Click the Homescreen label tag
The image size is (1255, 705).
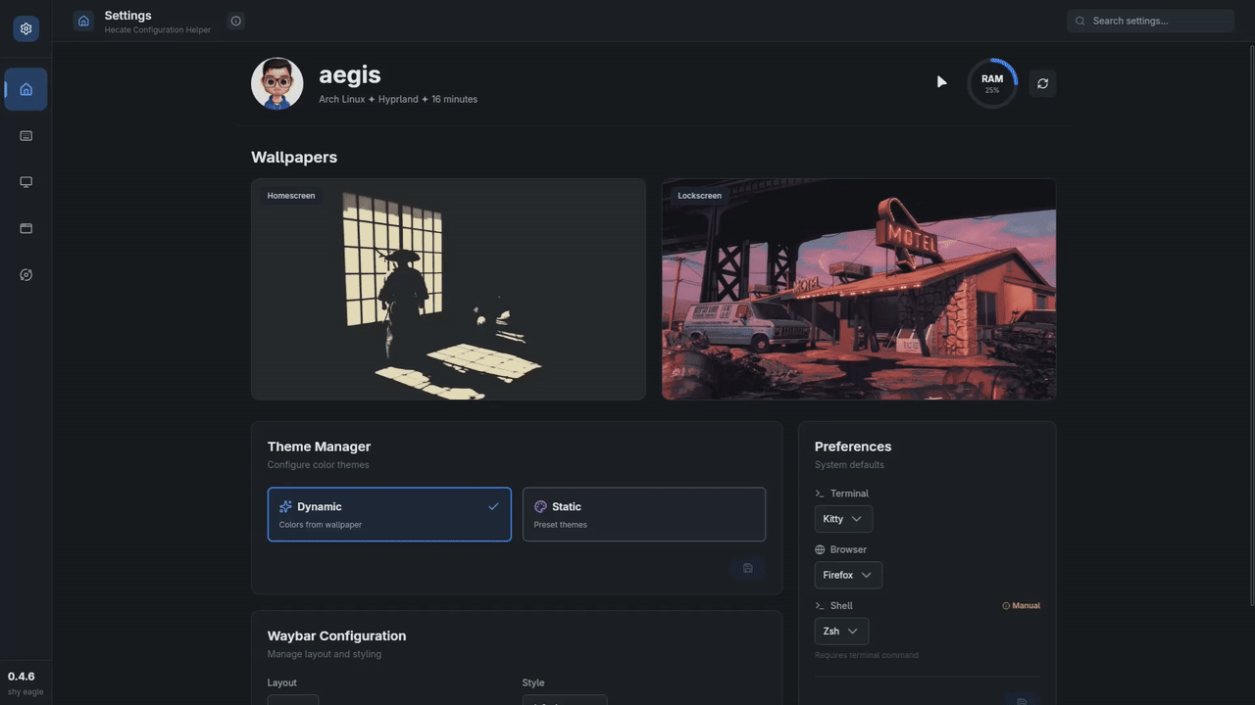click(291, 196)
